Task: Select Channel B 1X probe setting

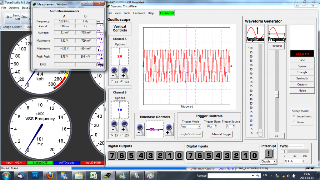Action: click(112, 136)
